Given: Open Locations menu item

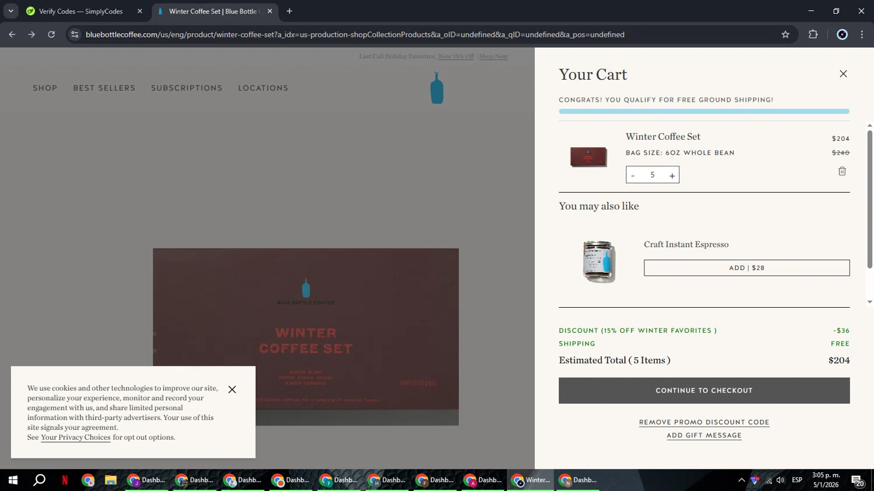Looking at the screenshot, I should coord(263,88).
